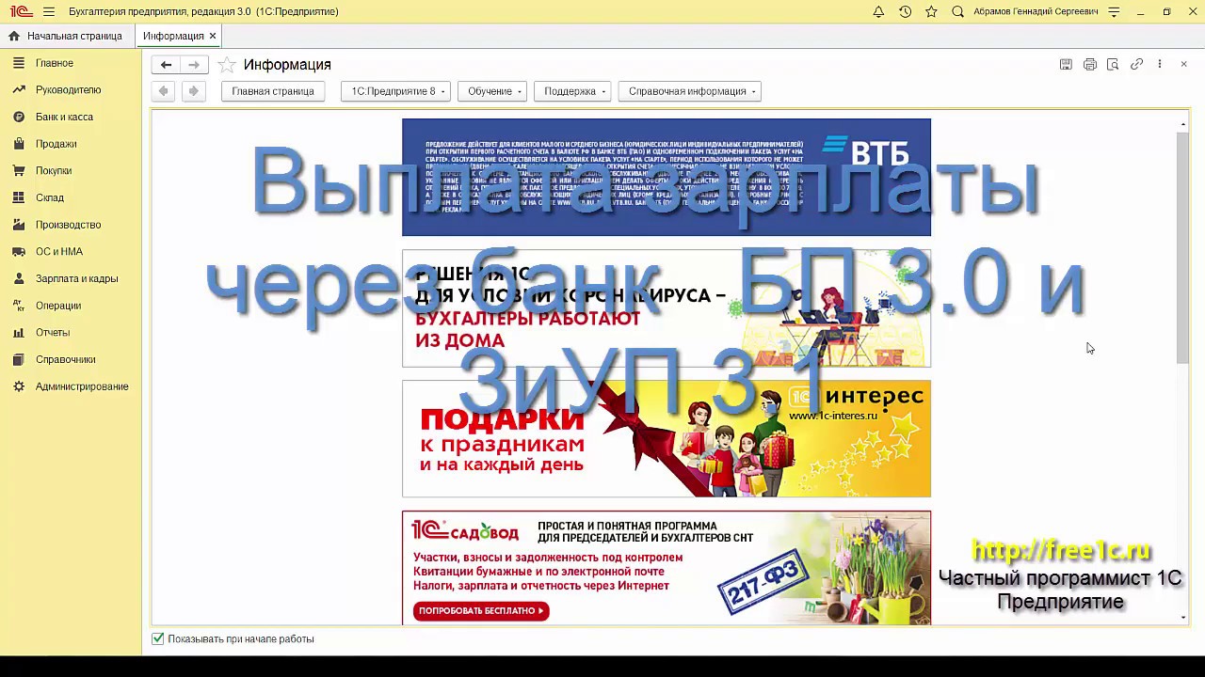Open the ОС и НМА section
1205x677 pixels.
59,252
